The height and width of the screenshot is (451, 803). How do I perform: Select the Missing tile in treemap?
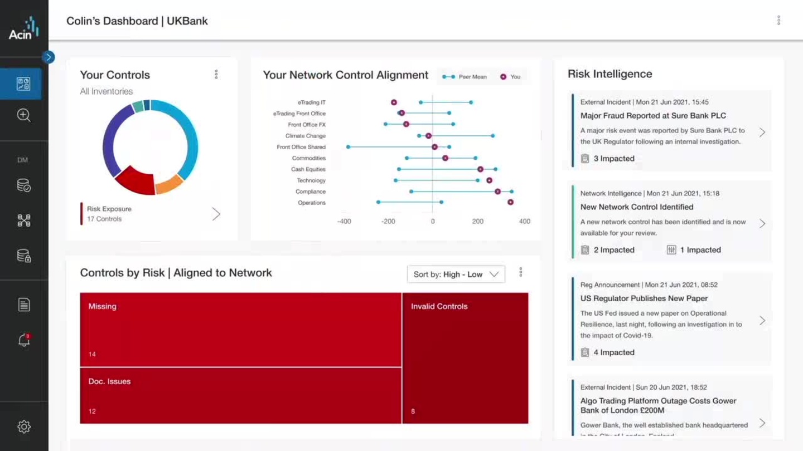(x=240, y=330)
